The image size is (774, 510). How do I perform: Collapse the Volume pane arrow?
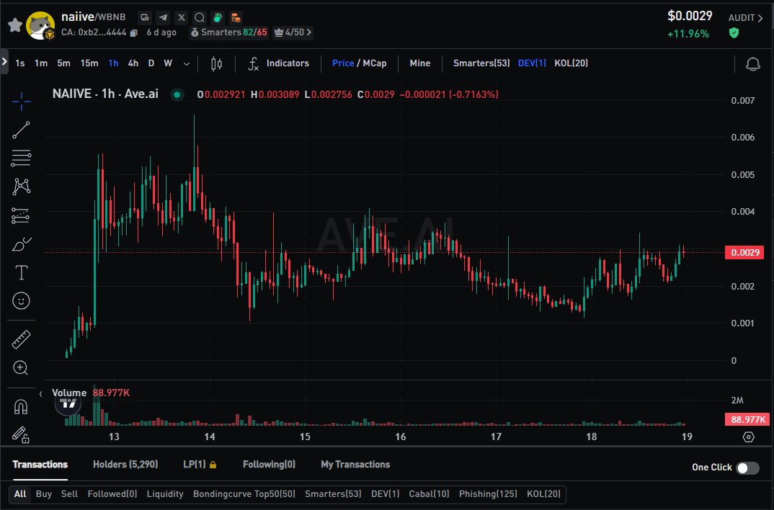[41, 393]
